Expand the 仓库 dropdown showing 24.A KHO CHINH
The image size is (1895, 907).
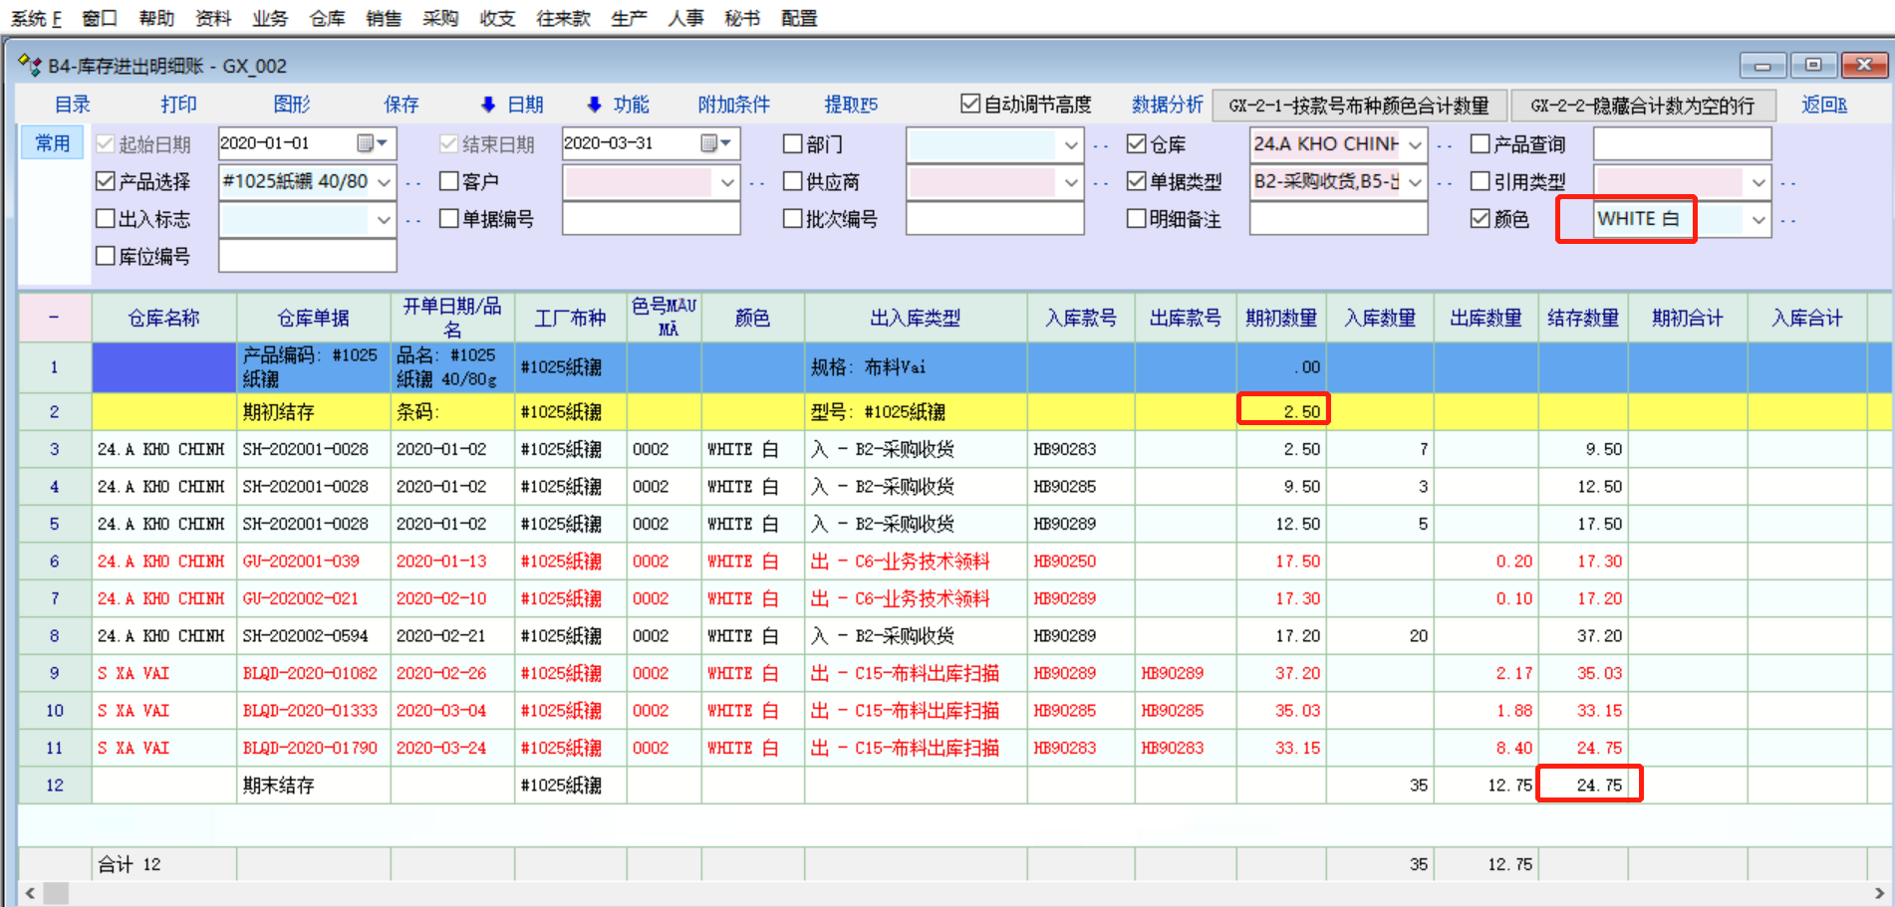1415,144
